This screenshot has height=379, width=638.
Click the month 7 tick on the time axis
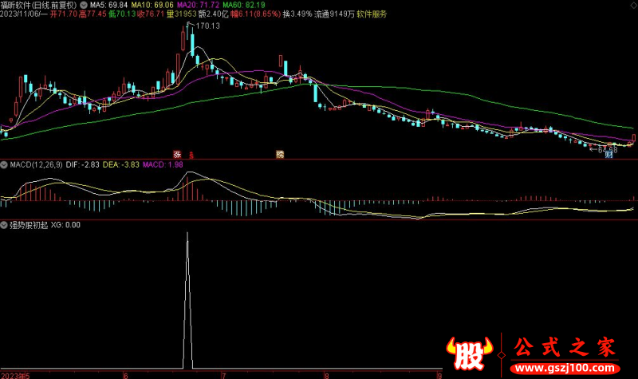[224, 375]
